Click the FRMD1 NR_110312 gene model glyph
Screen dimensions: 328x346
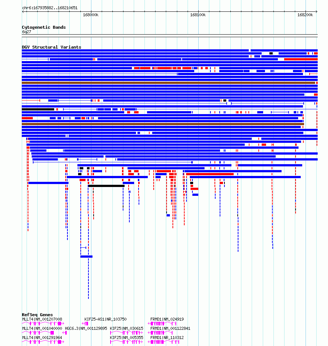click(x=164, y=342)
